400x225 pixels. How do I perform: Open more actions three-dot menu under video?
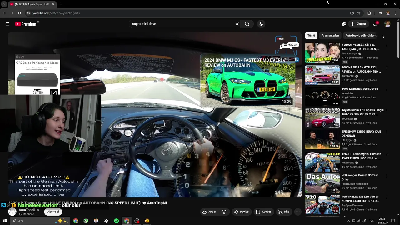[x=298, y=212]
